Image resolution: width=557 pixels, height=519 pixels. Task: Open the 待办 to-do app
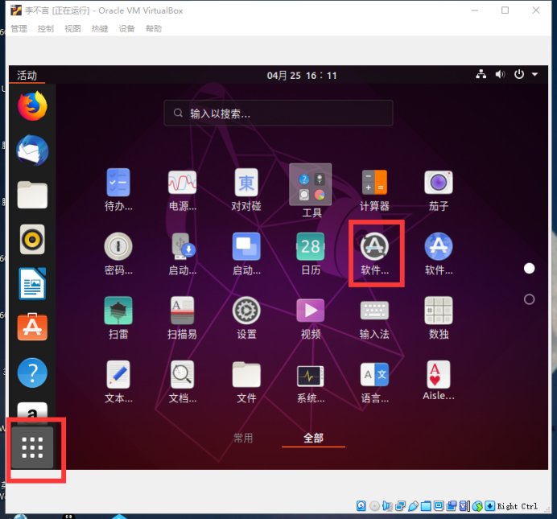pyautogui.click(x=118, y=190)
